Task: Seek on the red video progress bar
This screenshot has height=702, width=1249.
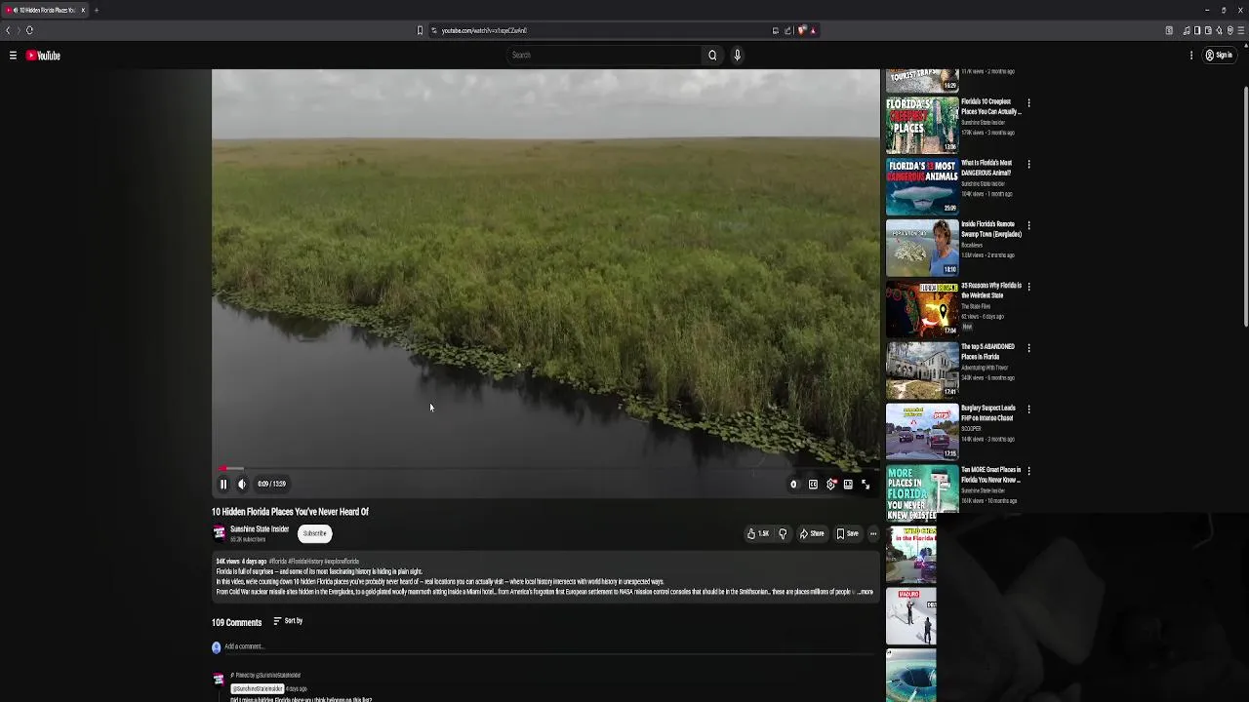Action: (545, 469)
